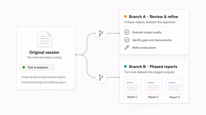Screen dimensions: 206x115
Task: Open the Report 1 thumbnail
Action: click(132, 87)
